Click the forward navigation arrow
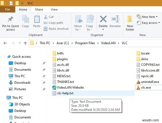The height and width of the screenshot is (123, 162). 13,43
